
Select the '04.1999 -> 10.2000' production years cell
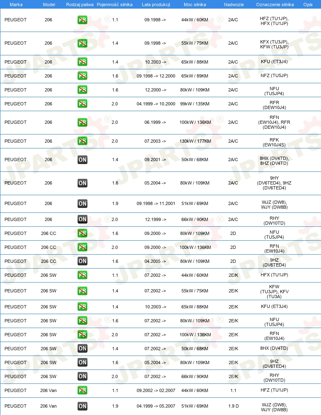(x=156, y=104)
